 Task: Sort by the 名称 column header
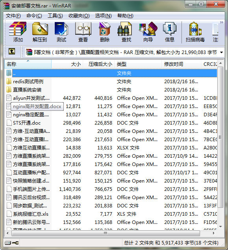click(28, 64)
